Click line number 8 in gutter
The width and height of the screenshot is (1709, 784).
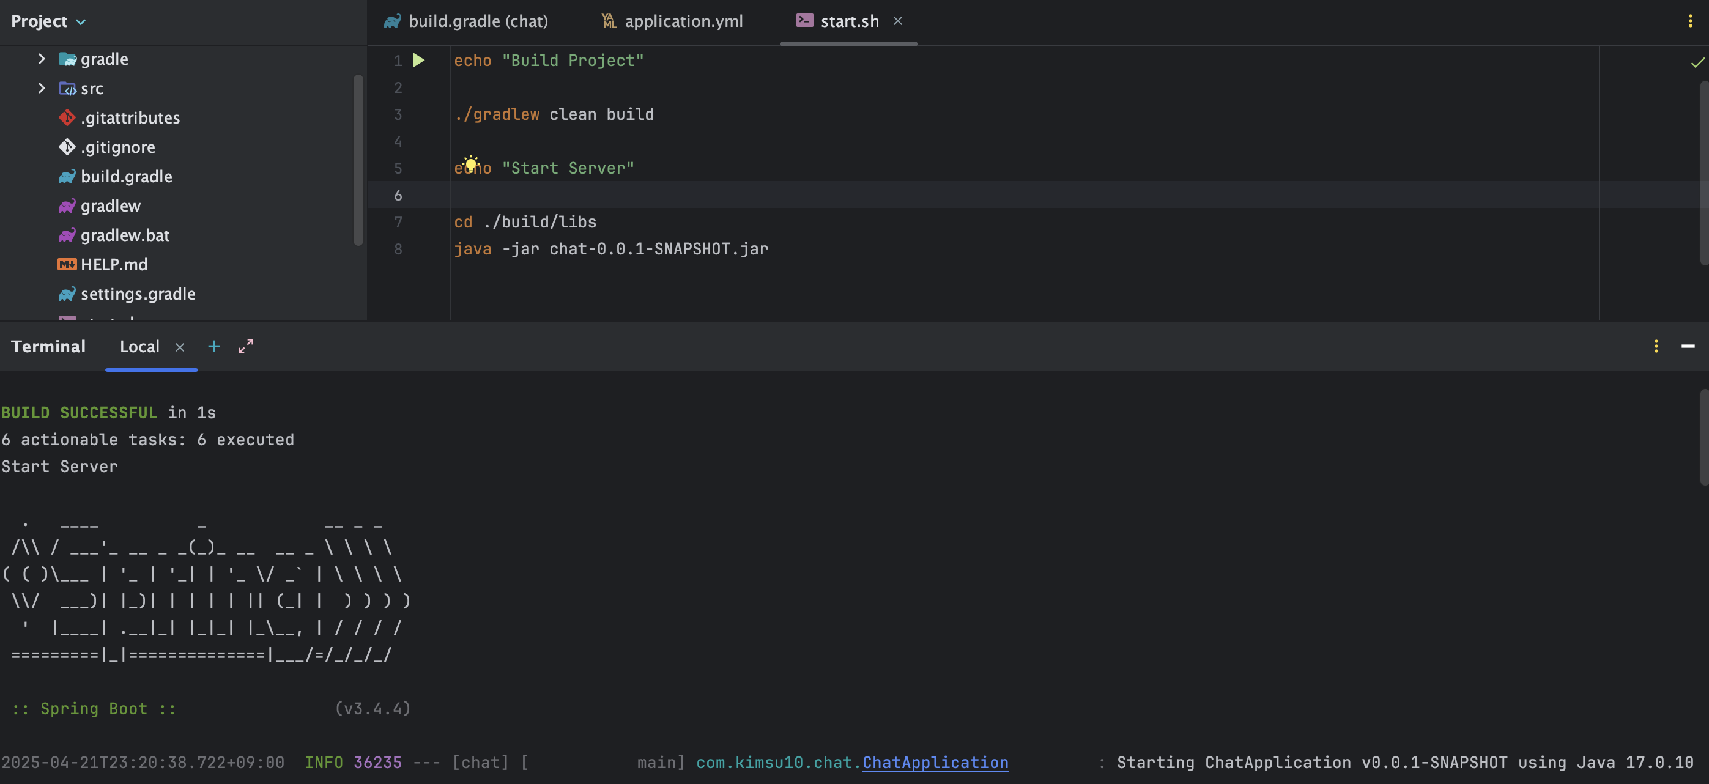coord(398,249)
